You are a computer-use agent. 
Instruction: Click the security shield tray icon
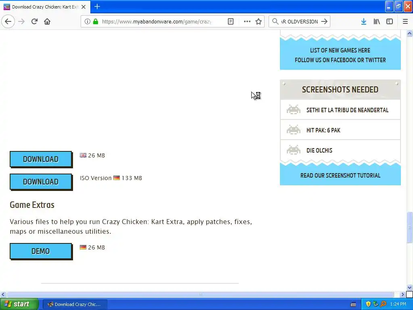[368, 304]
